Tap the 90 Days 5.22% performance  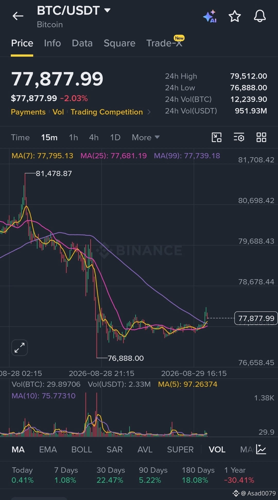pos(153,475)
